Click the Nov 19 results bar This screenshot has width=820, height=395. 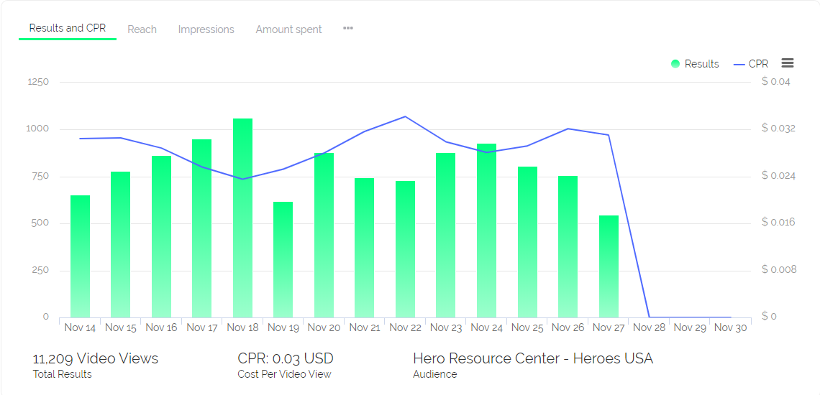283,260
